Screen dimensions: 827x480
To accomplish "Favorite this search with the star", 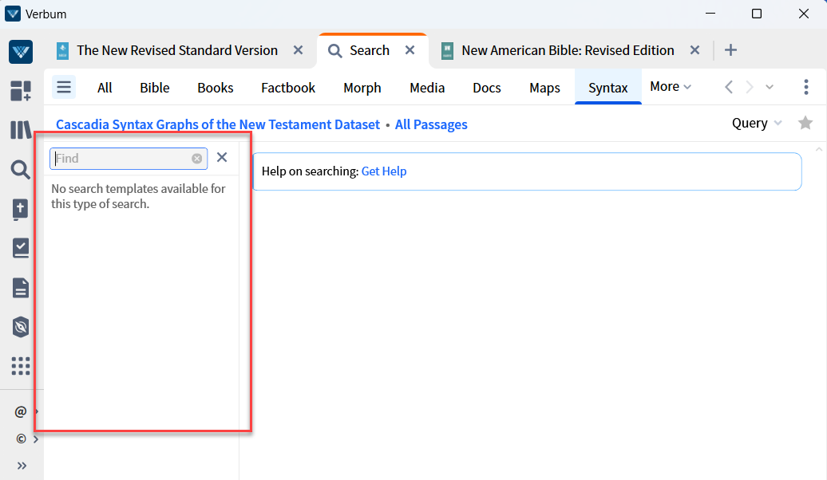I will 805,123.
